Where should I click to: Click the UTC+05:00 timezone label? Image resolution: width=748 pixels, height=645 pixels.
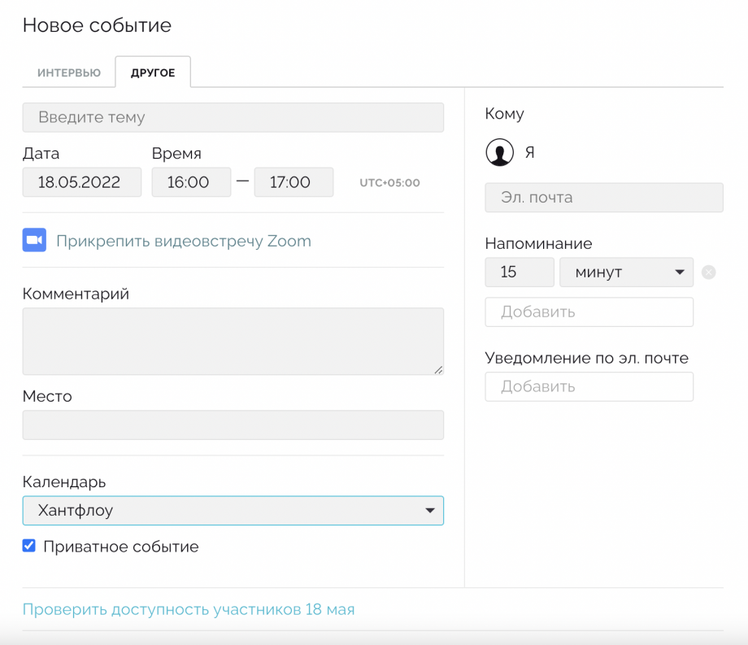click(389, 183)
